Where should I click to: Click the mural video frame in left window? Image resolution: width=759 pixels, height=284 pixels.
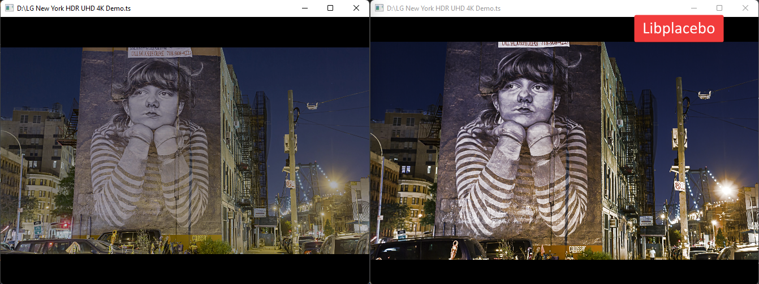pyautogui.click(x=185, y=151)
